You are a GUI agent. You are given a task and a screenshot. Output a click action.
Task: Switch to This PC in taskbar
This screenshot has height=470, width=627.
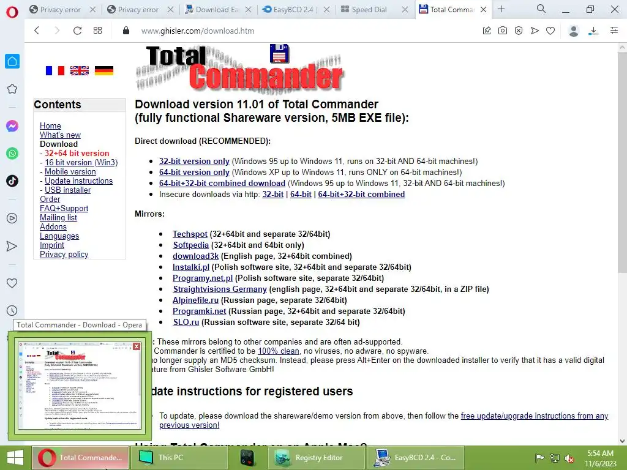(x=179, y=458)
